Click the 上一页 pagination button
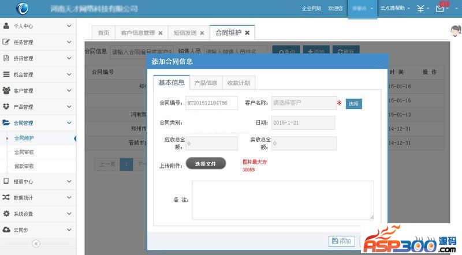Viewport: 462px width, 255px height. 107,164
